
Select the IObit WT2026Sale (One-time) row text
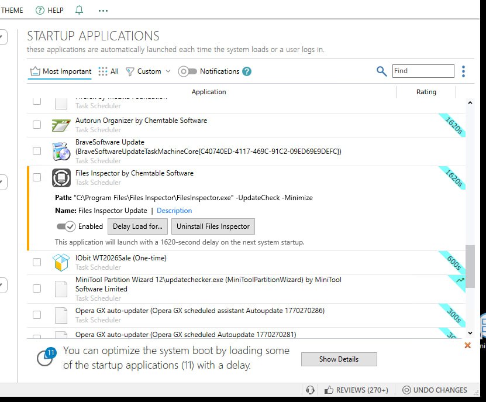click(x=121, y=258)
